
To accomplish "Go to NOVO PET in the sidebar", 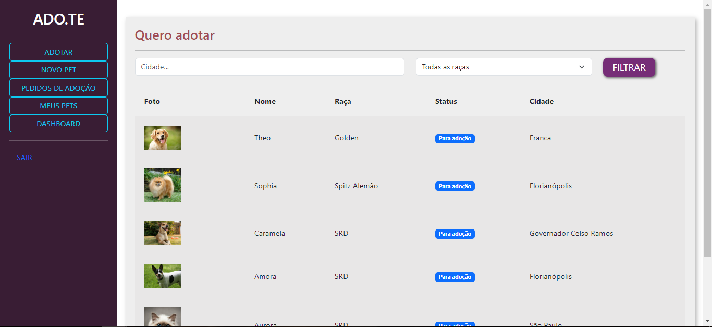I will click(58, 70).
